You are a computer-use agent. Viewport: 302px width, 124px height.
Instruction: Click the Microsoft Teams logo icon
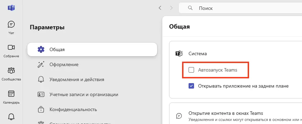pyautogui.click(x=11, y=8)
